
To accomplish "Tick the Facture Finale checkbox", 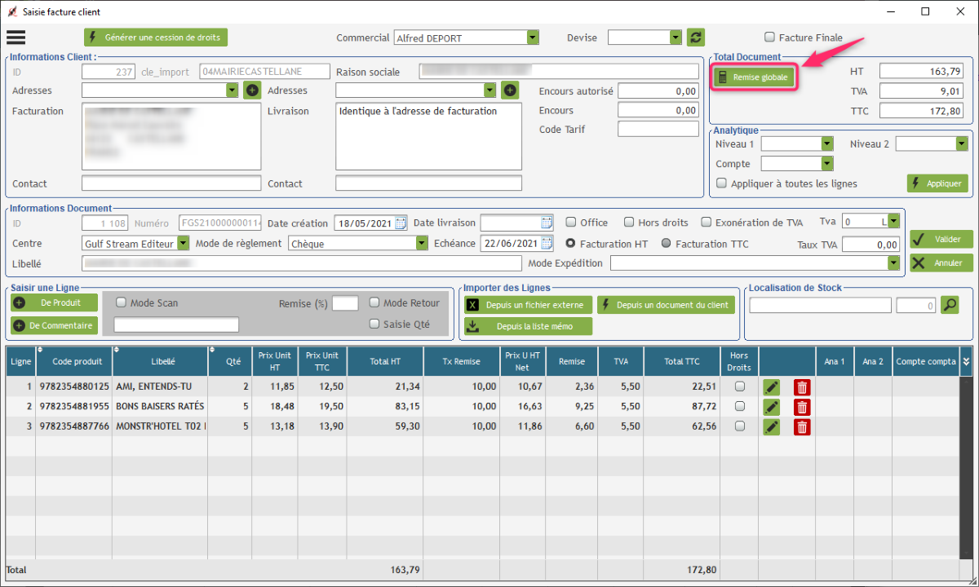I will [x=769, y=38].
